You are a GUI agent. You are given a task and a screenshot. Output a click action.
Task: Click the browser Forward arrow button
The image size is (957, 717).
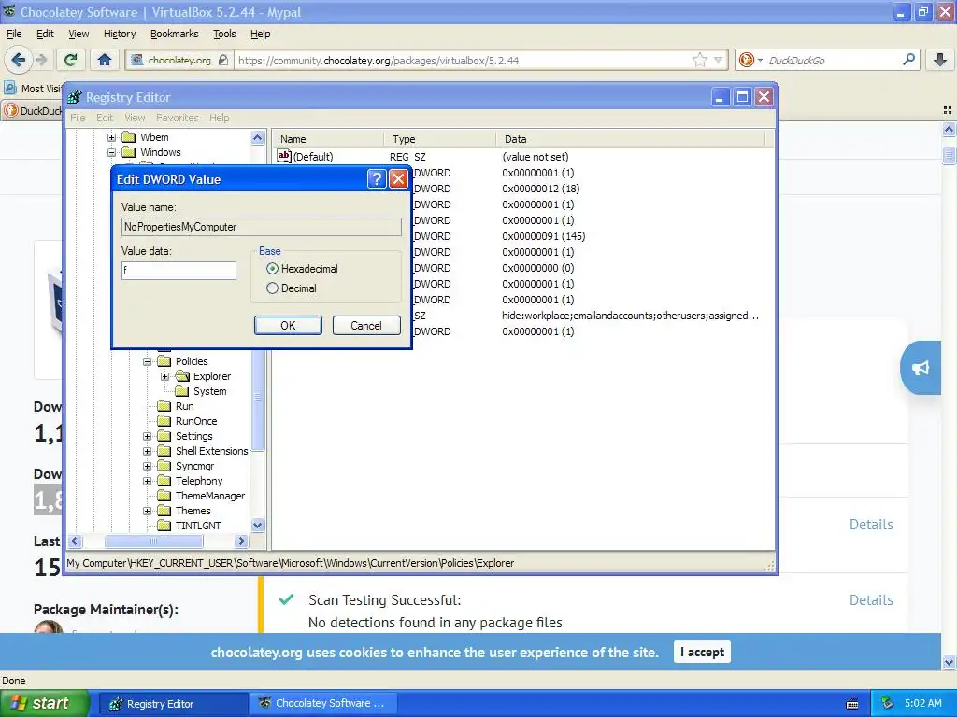click(x=41, y=60)
